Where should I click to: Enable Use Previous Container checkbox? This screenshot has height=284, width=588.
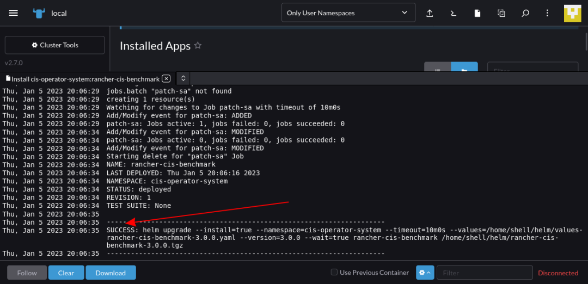tap(334, 272)
